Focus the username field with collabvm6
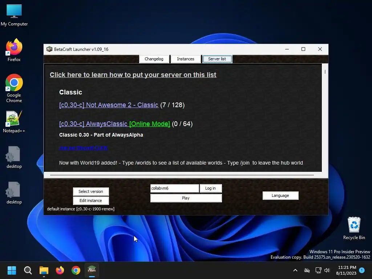The height and width of the screenshot is (279, 372). 175,188
